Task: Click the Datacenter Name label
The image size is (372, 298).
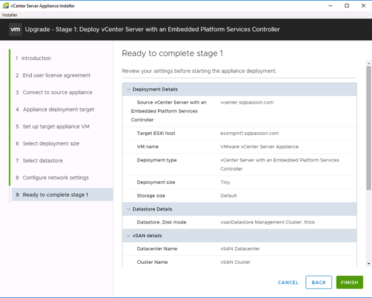Action: 157,249
